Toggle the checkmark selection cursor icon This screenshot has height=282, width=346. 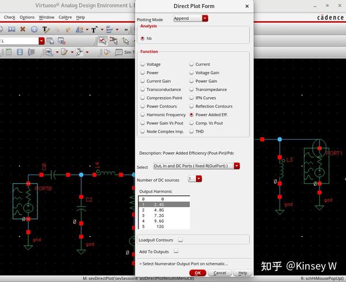click(103, 41)
